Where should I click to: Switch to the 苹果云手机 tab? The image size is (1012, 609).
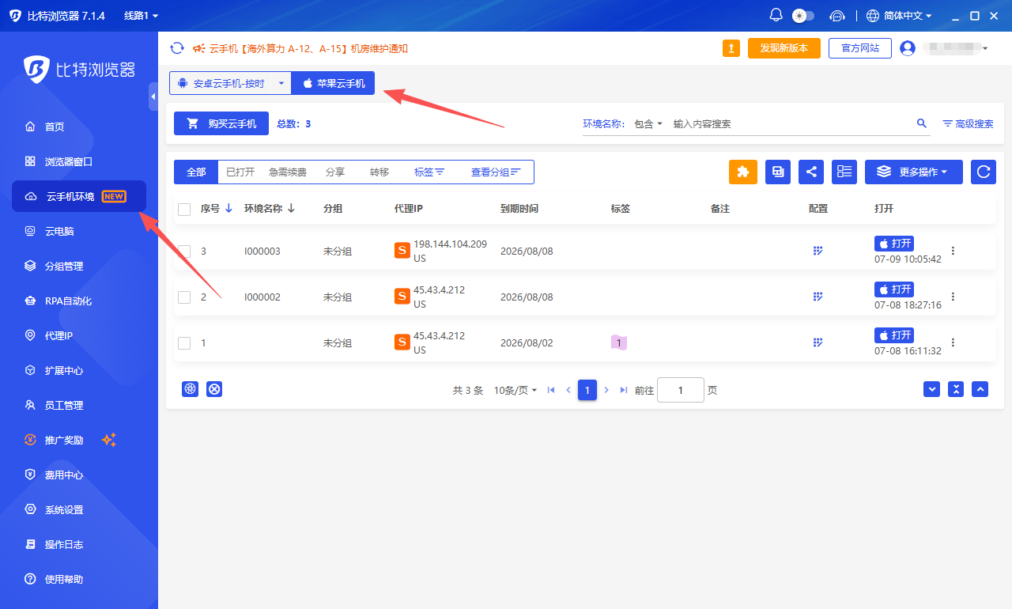[333, 83]
